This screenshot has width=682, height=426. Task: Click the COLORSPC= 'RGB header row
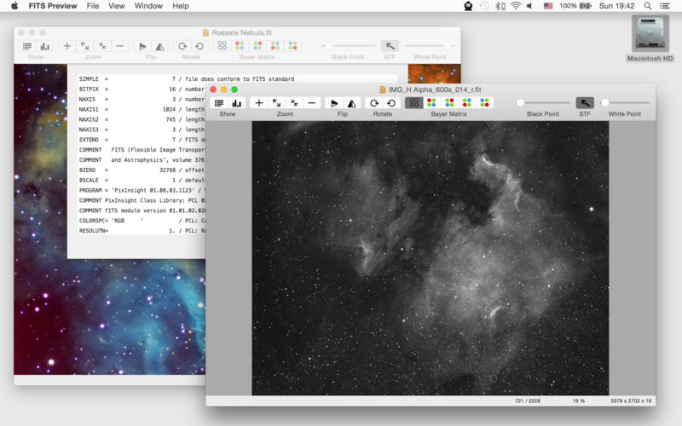(142, 221)
